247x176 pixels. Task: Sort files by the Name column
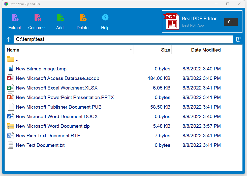68,50
